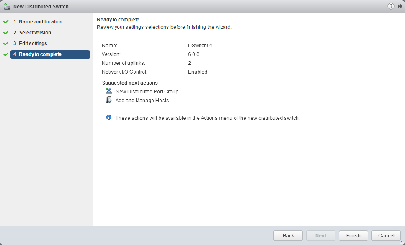405x245 pixels.
Task: Click the Add and Manage Hosts link
Action: click(142, 101)
